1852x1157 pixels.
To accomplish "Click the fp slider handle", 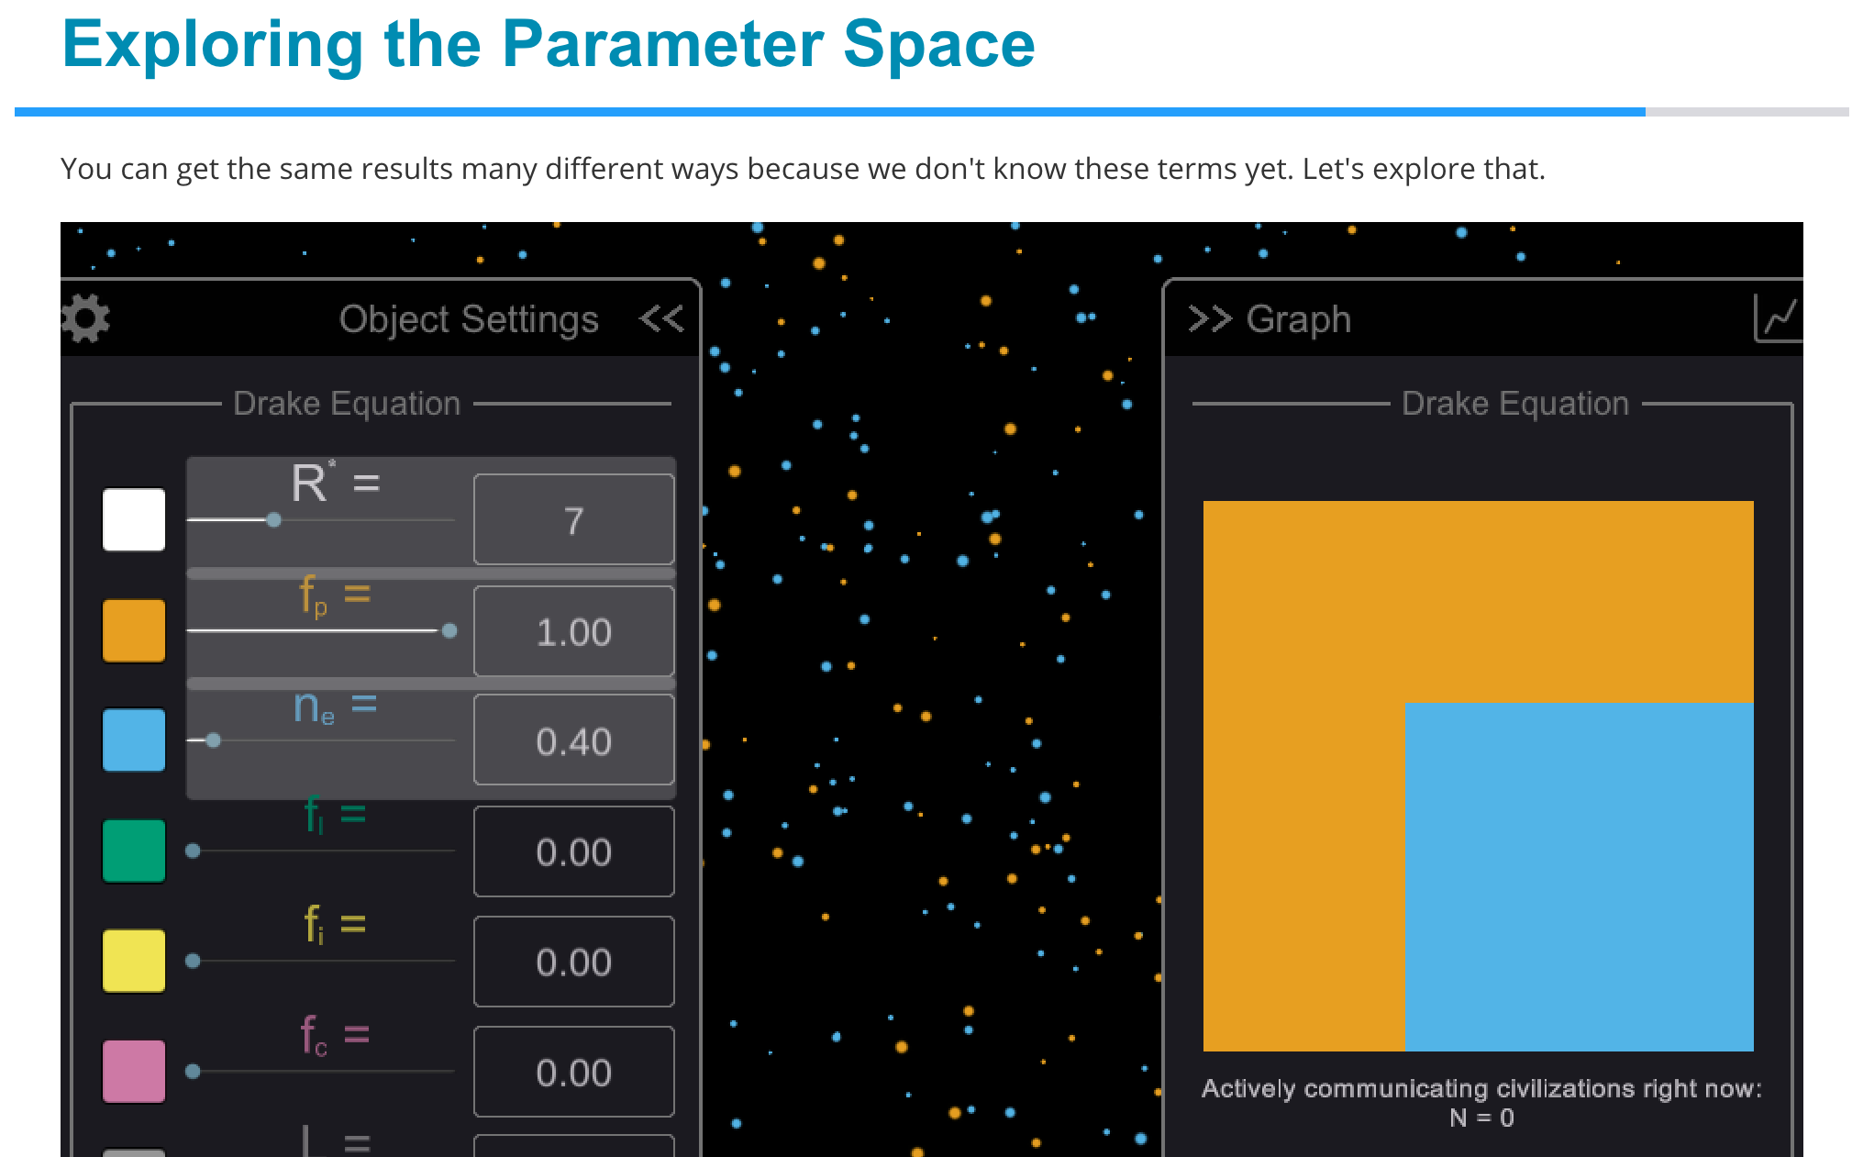I will point(449,630).
